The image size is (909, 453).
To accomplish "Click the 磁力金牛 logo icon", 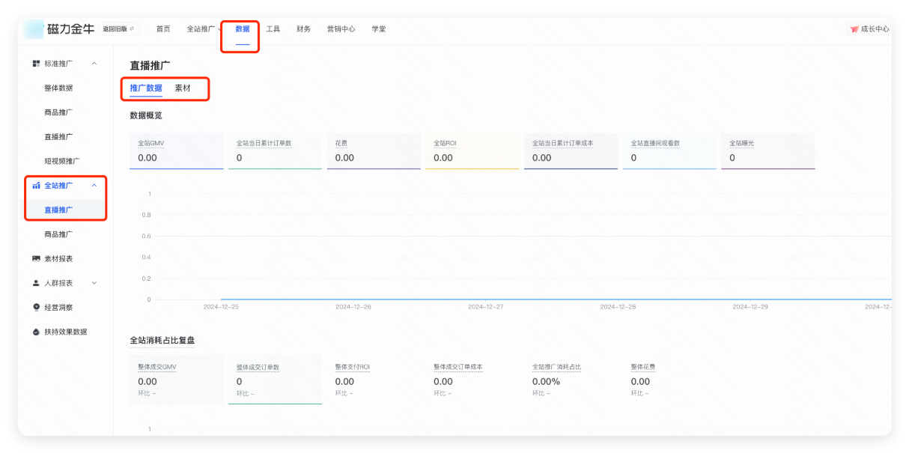I will 32,28.
